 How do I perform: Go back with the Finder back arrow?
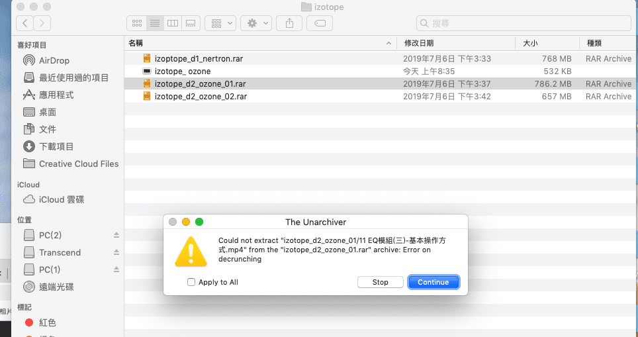(25, 23)
